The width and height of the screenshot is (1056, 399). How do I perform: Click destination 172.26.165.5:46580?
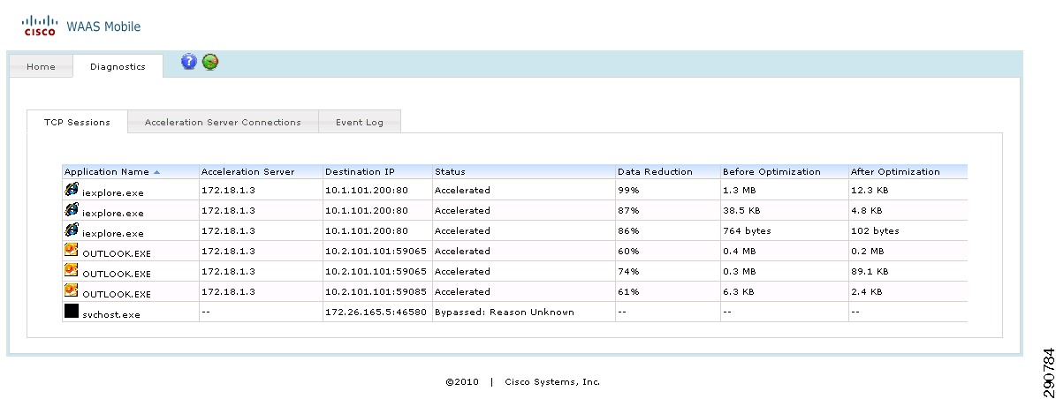point(376,312)
